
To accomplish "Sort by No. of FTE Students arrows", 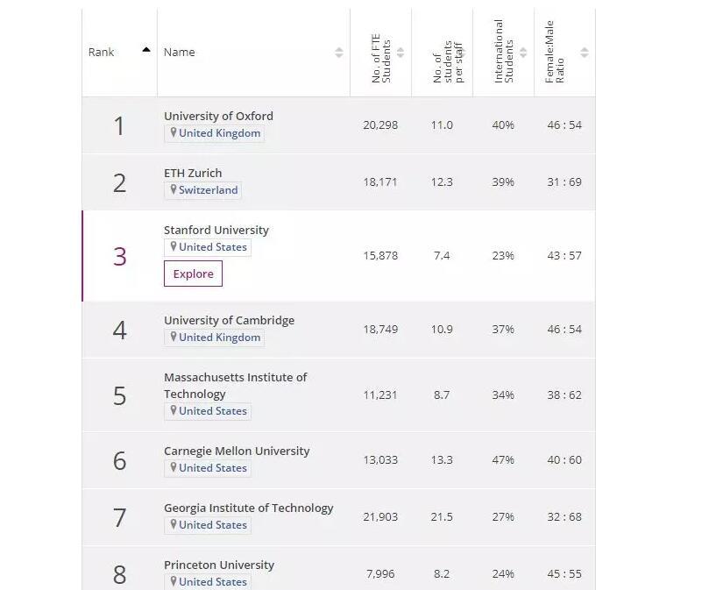I will 401,53.
